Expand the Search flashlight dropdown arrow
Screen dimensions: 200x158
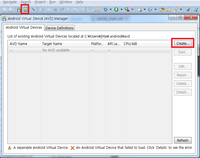click(181, 9)
